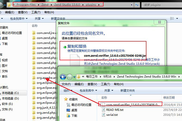Click 新建文件夹 in plugins window toolbar

pos(58,18)
